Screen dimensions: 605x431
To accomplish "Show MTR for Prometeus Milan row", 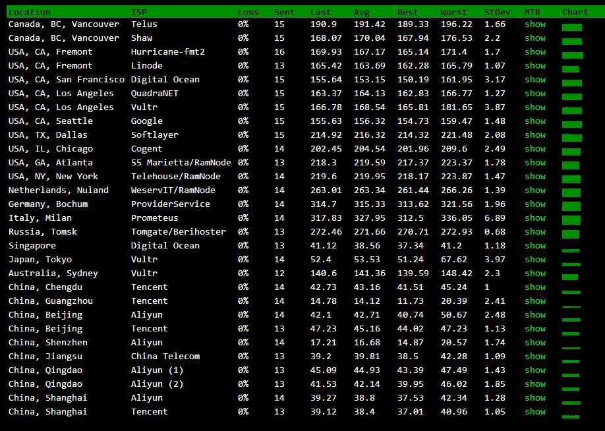I will 534,218.
